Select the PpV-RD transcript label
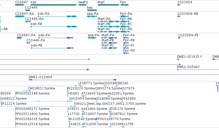This screenshot has height=128, width=219. pyautogui.click(x=126, y=29)
